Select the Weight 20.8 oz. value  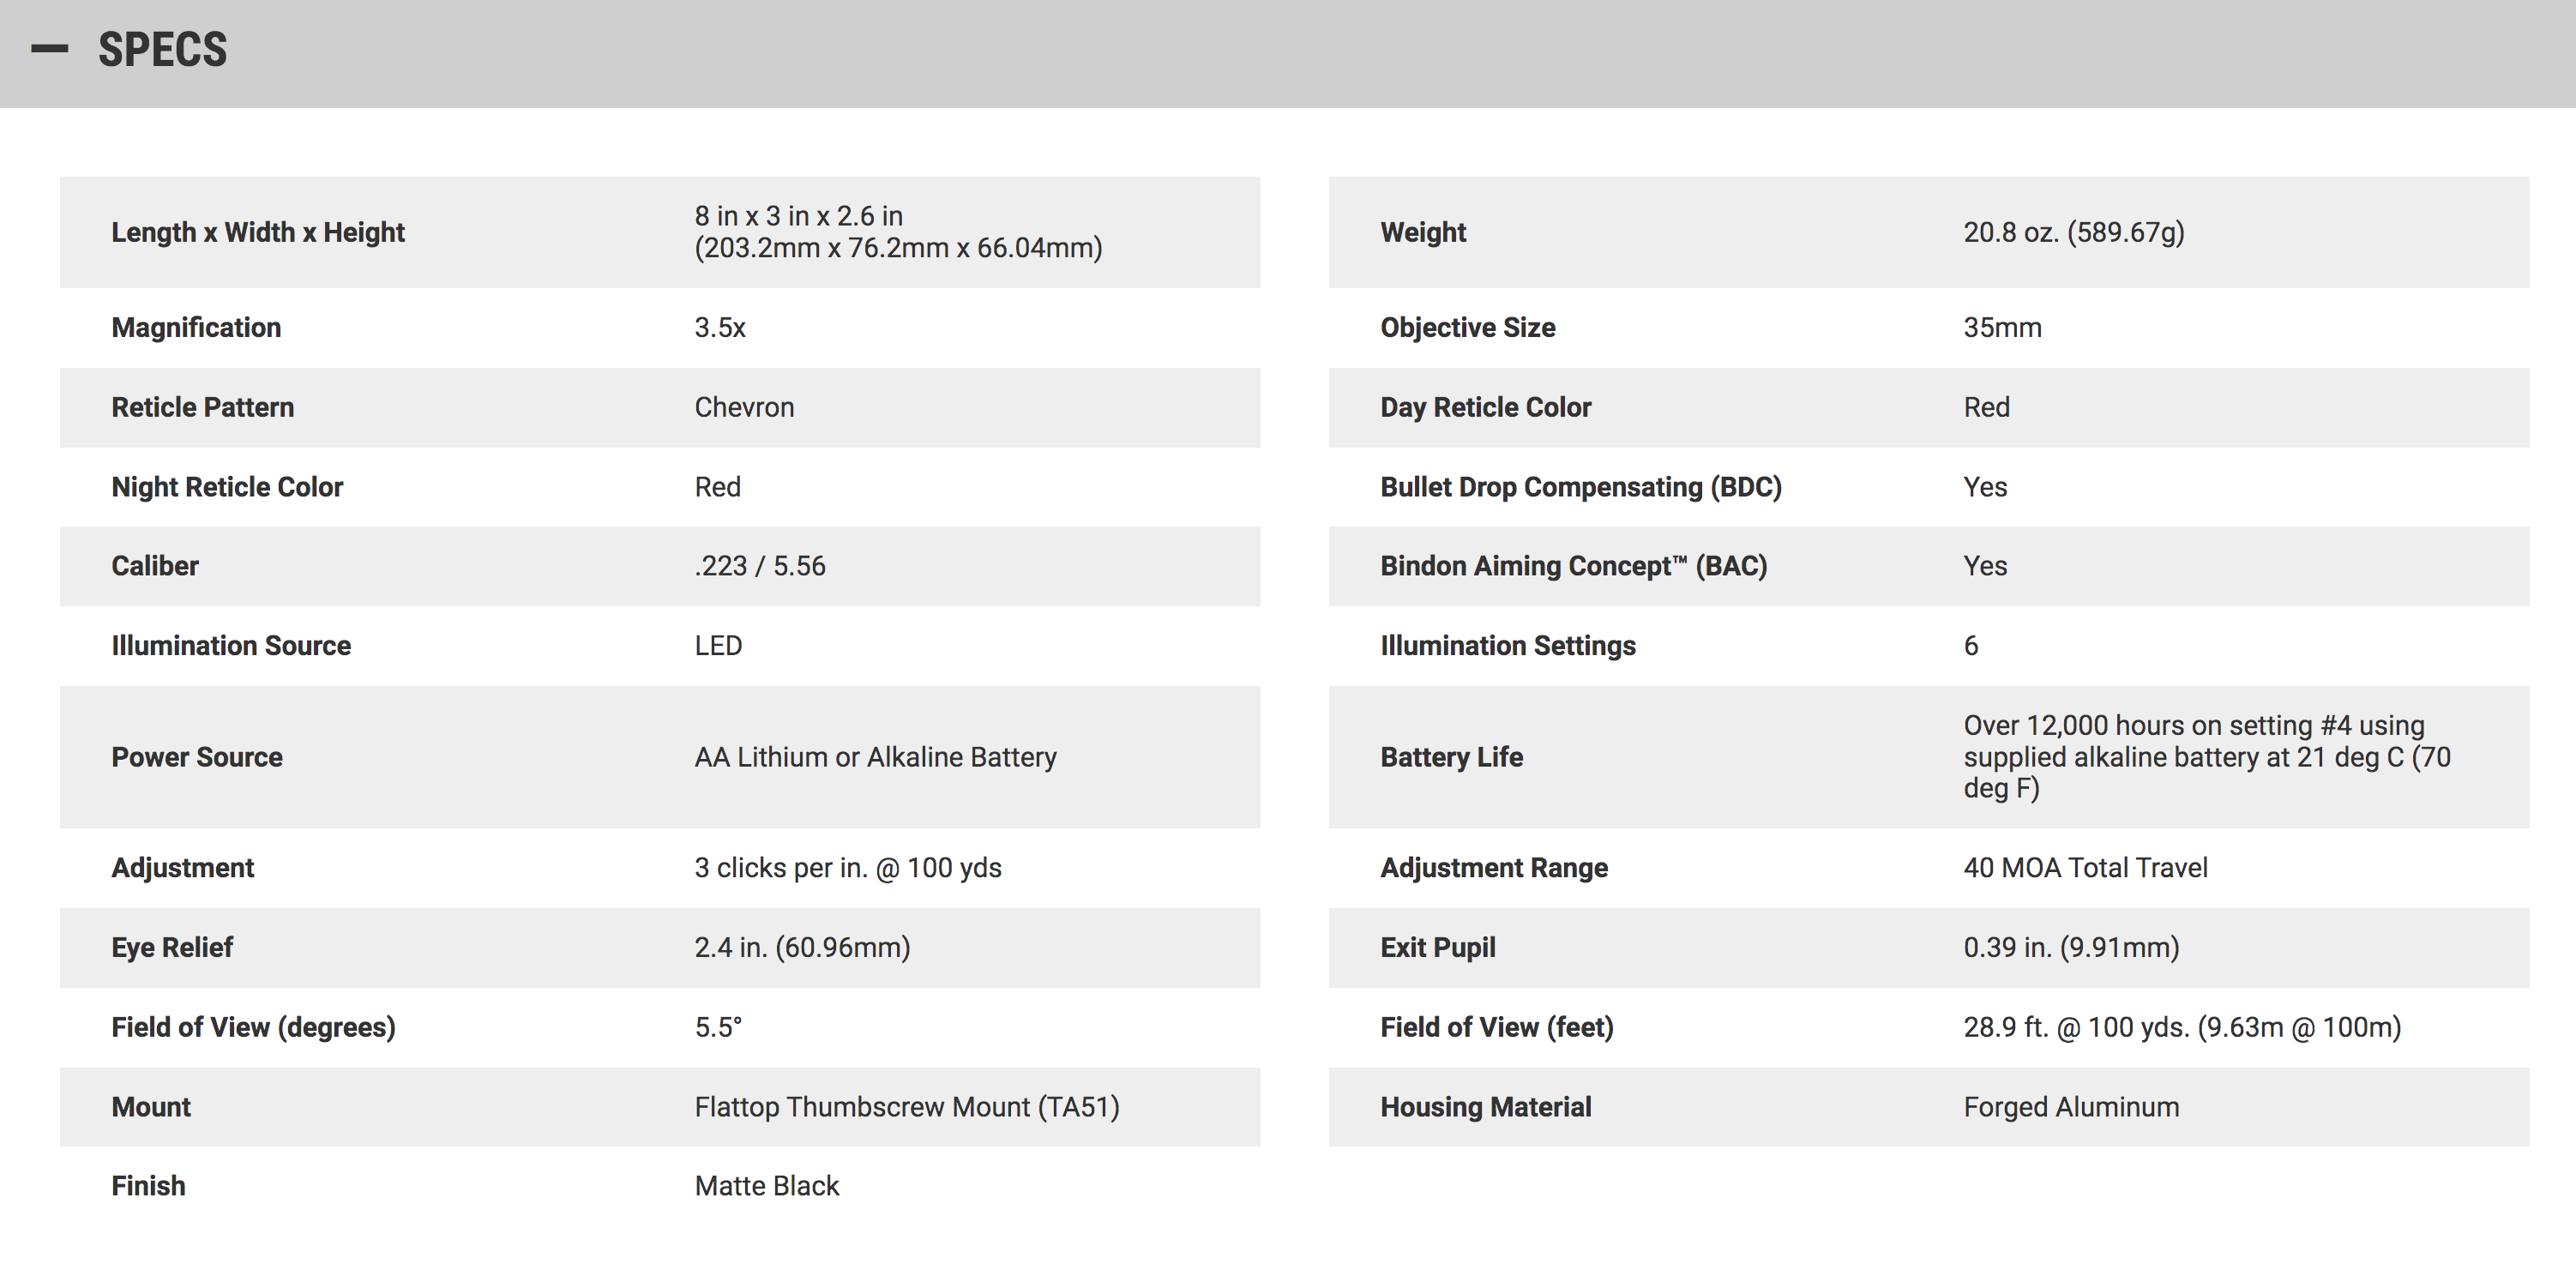pyautogui.click(x=2073, y=232)
